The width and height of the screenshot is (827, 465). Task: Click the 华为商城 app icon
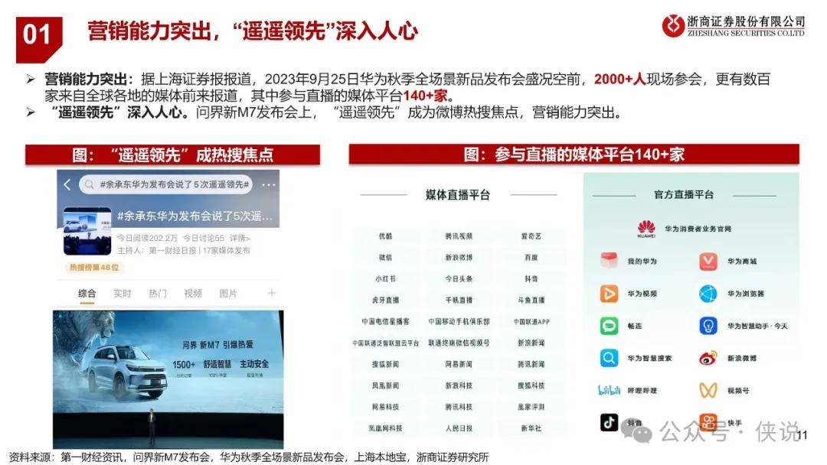point(708,262)
